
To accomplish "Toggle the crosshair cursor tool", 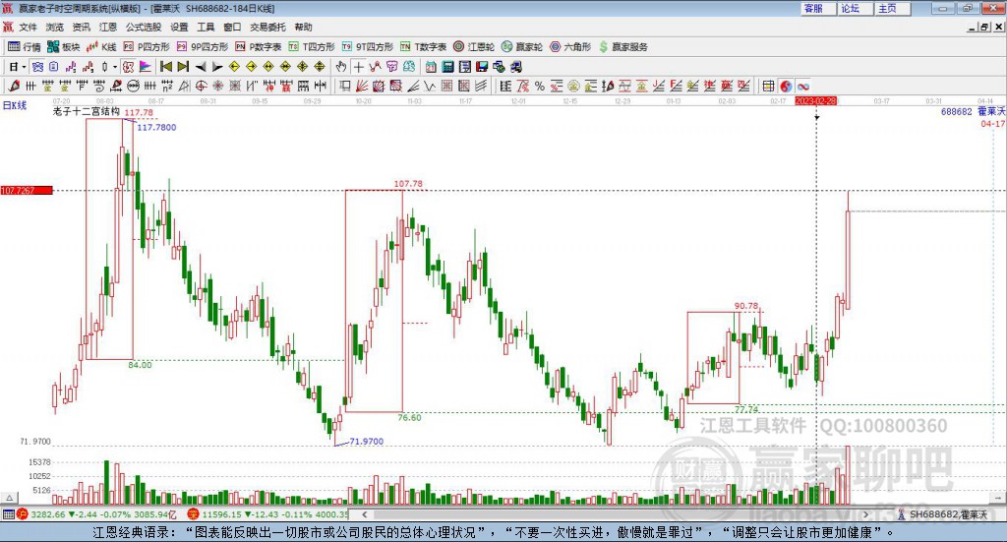I will tap(358, 67).
